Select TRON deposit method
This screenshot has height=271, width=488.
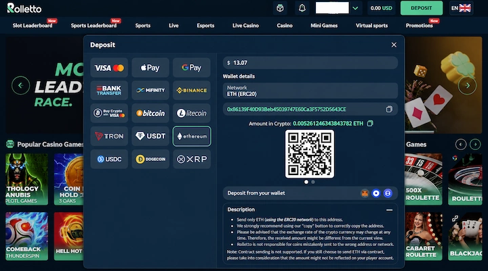click(109, 136)
